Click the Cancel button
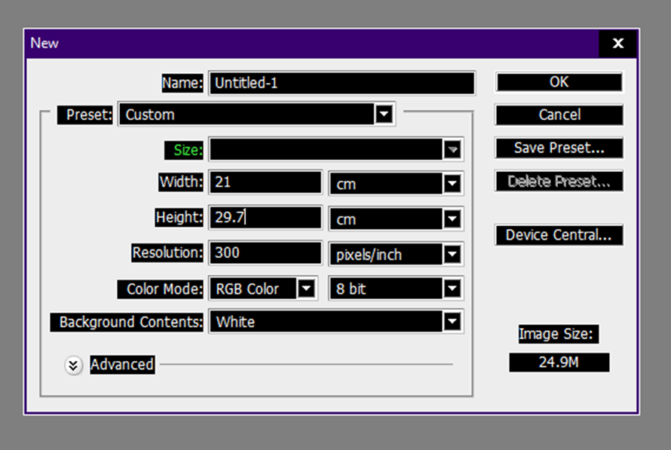This screenshot has height=450, width=671. [559, 115]
